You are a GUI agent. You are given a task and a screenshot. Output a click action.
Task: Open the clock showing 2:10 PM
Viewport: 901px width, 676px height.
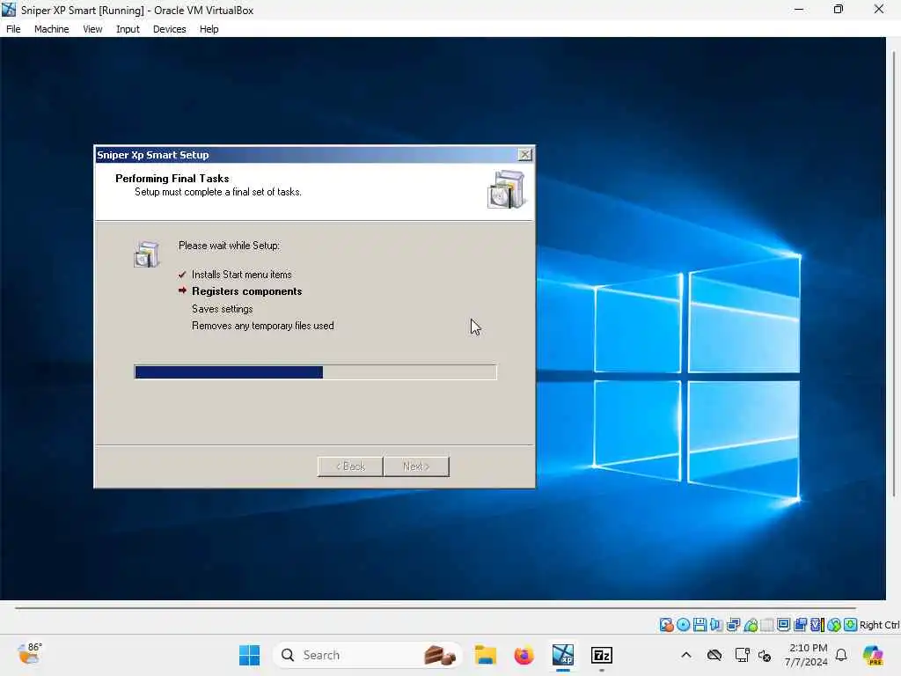pos(807,655)
